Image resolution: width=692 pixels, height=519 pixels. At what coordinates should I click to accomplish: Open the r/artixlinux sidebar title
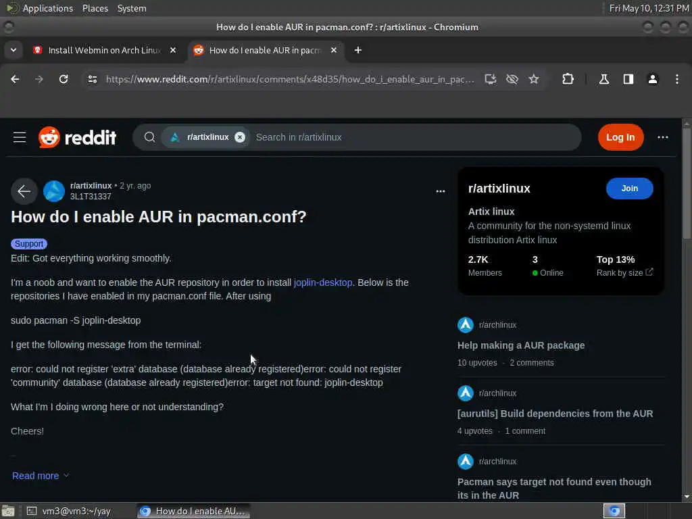pos(499,189)
